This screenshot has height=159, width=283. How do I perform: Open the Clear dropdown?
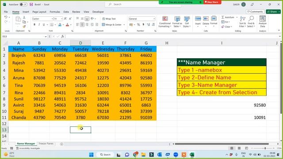[x=226, y=26]
